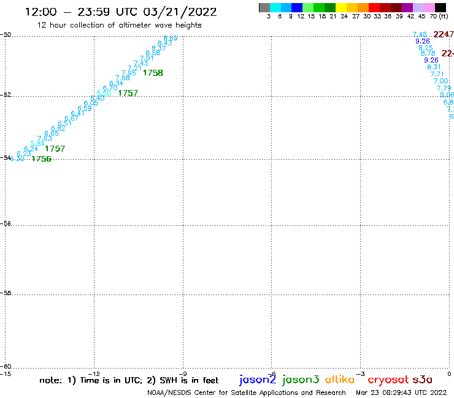Click the 'cryosat' satellite legend label

[x=388, y=380]
